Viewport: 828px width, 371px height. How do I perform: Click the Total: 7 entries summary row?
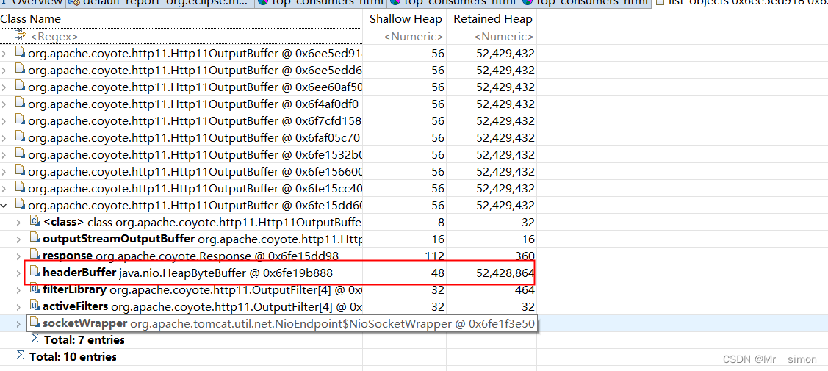[84, 339]
